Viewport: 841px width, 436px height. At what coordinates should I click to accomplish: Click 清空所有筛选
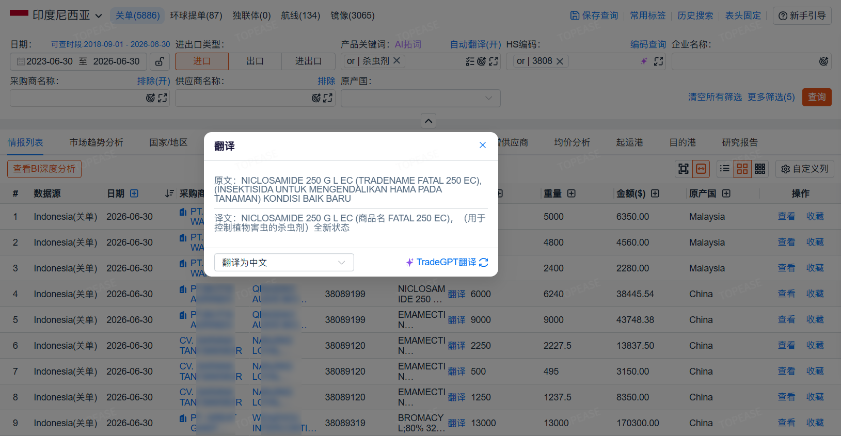[x=715, y=97]
